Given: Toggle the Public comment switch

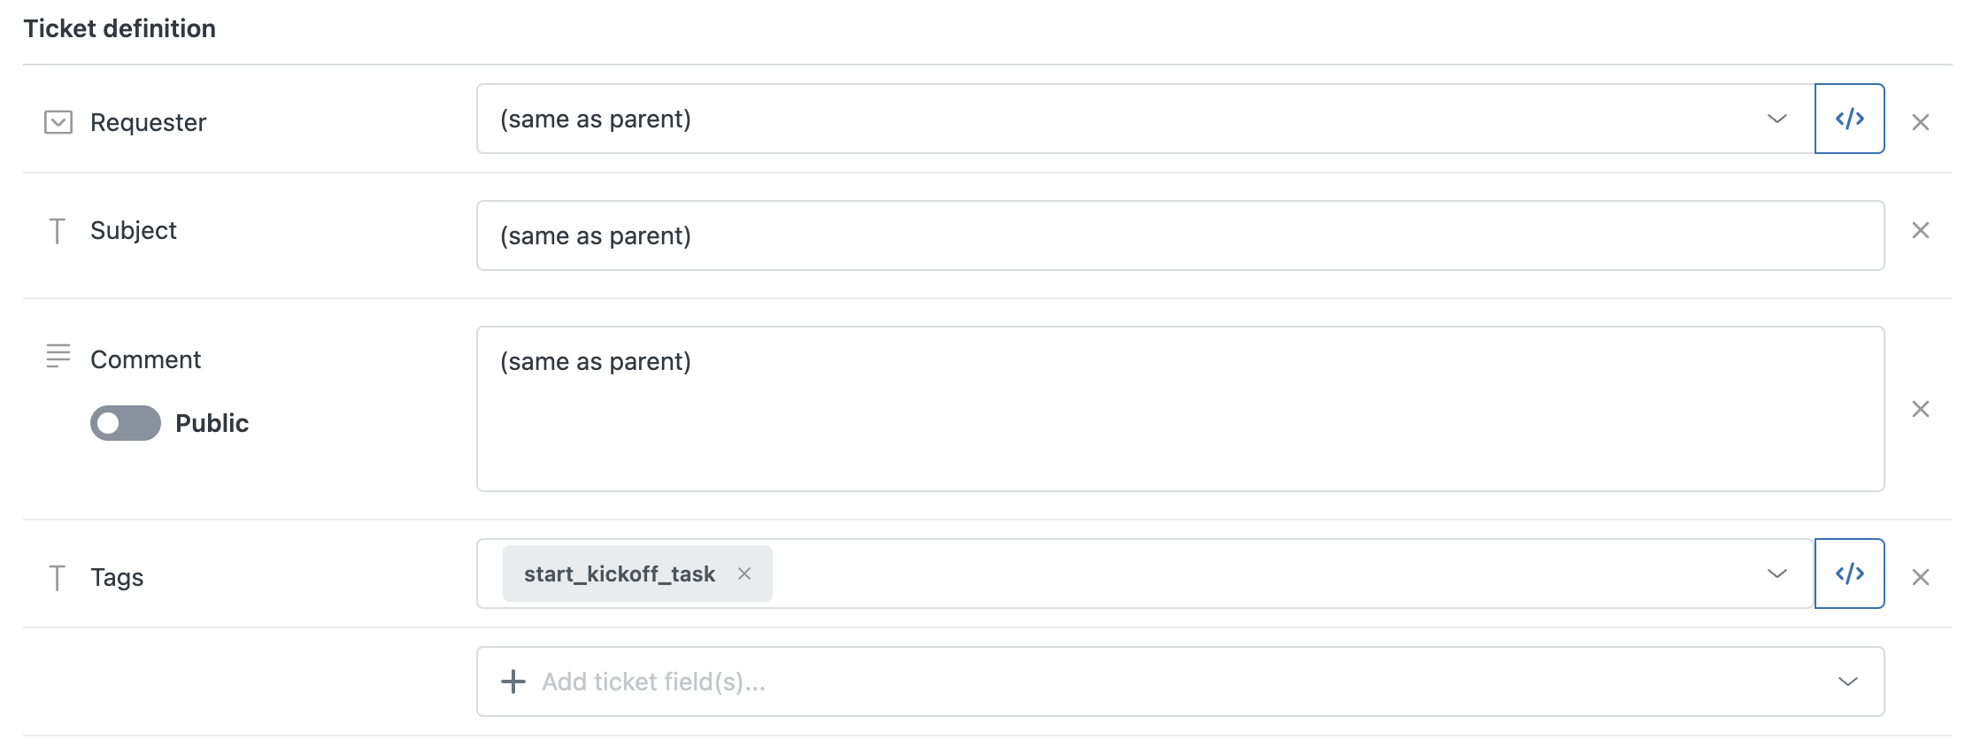Looking at the screenshot, I should tap(126, 423).
